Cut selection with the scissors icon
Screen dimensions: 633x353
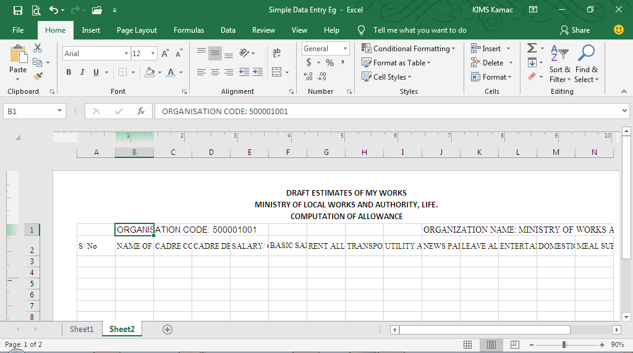pyautogui.click(x=38, y=48)
